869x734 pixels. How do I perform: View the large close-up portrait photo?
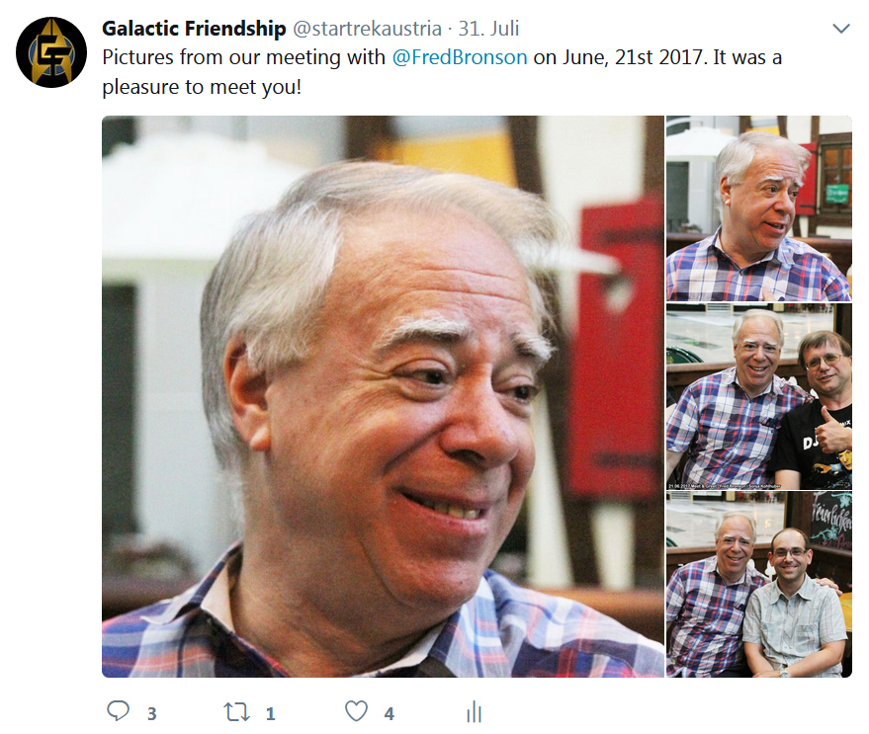click(x=383, y=396)
